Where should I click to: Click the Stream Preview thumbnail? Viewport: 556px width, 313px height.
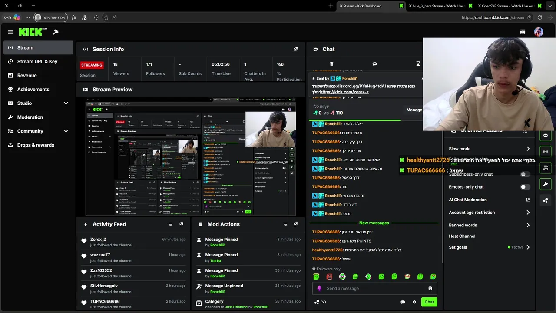tap(191, 157)
